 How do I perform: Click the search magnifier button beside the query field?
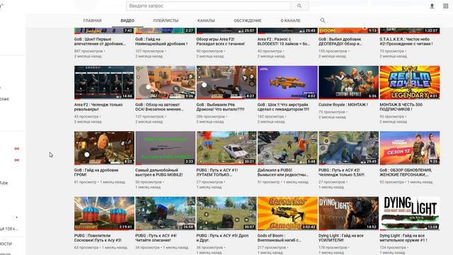pyautogui.click(x=299, y=6)
